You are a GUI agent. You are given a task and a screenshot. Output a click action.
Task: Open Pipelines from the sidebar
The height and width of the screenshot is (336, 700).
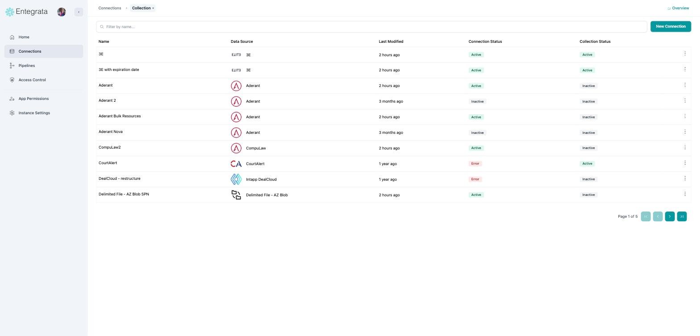44,66
